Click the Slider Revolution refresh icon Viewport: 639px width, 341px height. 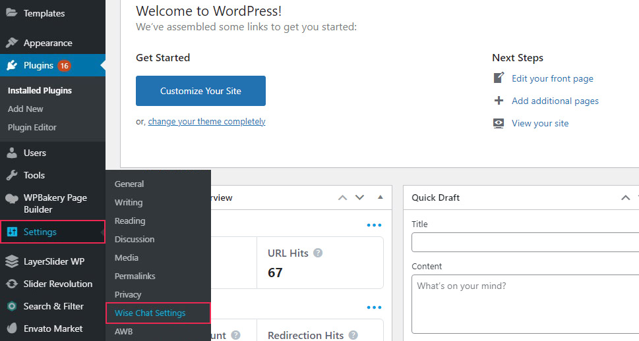click(x=12, y=284)
